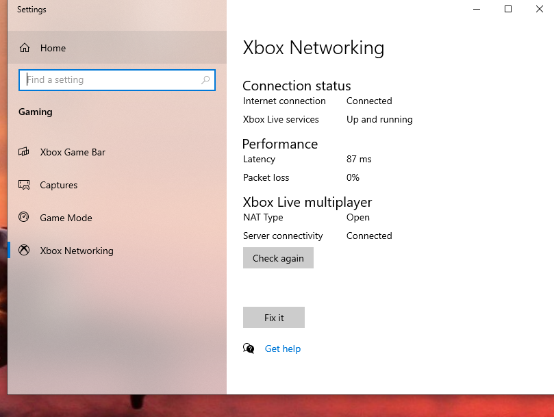The image size is (554, 417).
Task: Click the 0% packet loss value
Action: (353, 177)
